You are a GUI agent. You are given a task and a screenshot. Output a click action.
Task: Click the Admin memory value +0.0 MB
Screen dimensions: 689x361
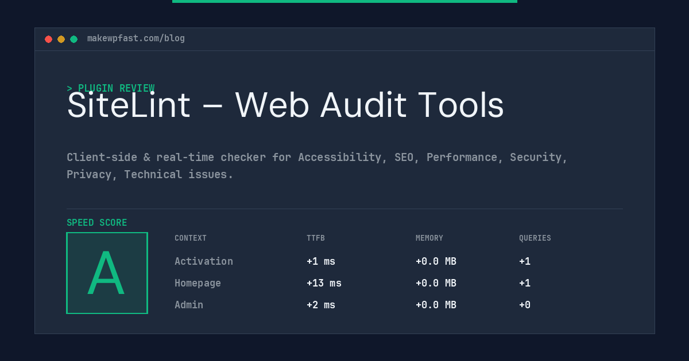click(x=436, y=305)
